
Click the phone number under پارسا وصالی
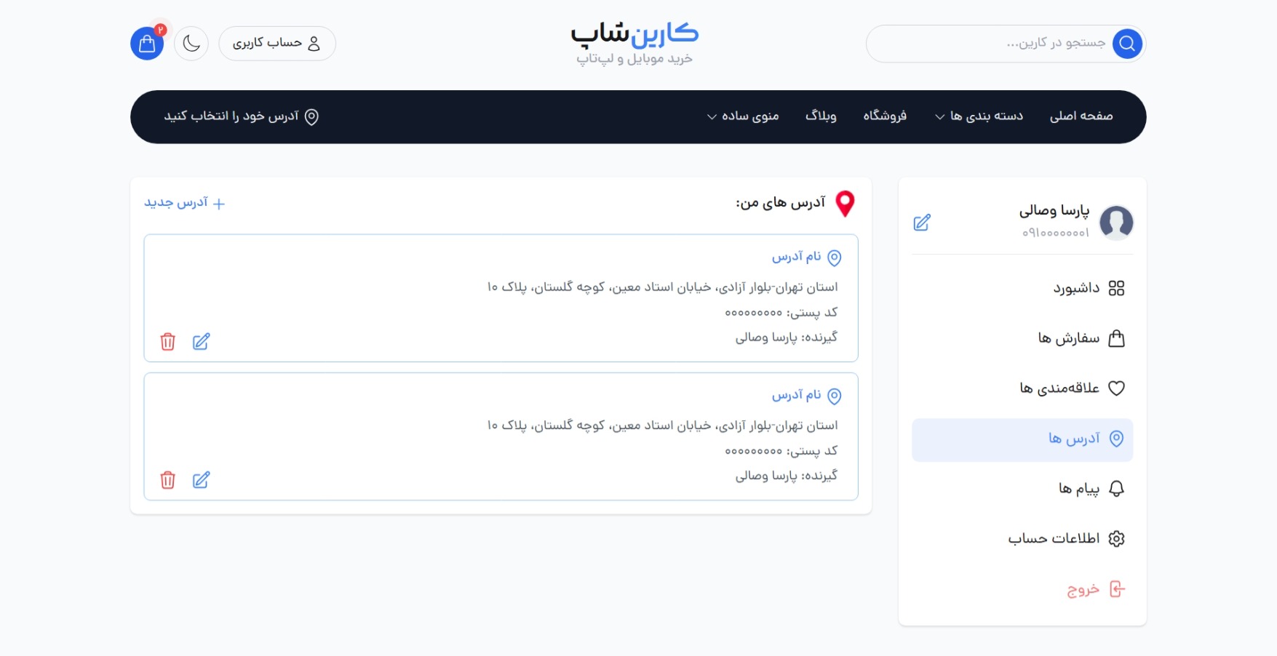[x=1055, y=233]
